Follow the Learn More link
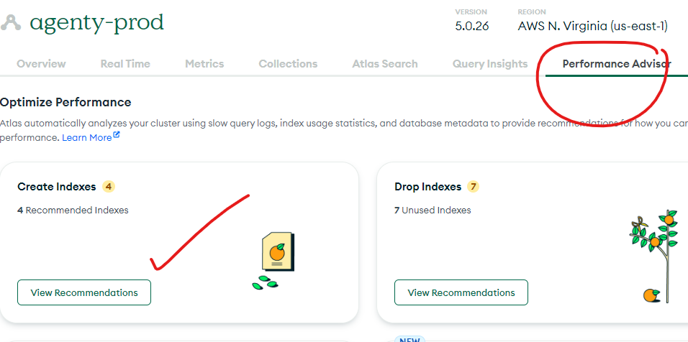Image resolution: width=688 pixels, height=342 pixels. [x=86, y=137]
